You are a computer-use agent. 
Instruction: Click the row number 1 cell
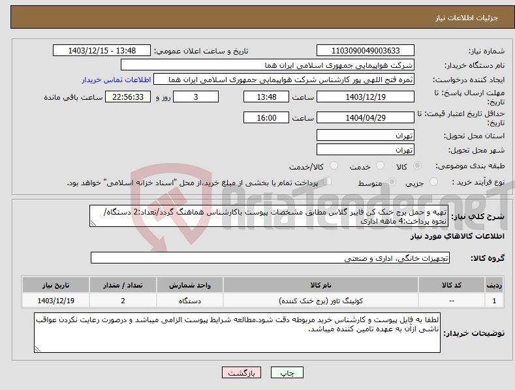[494, 301]
